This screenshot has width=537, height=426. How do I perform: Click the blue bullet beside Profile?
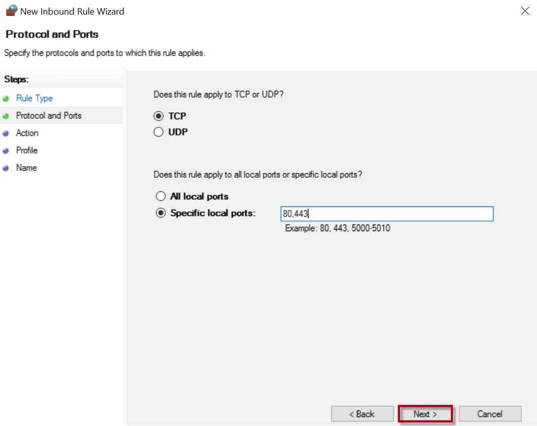click(6, 151)
